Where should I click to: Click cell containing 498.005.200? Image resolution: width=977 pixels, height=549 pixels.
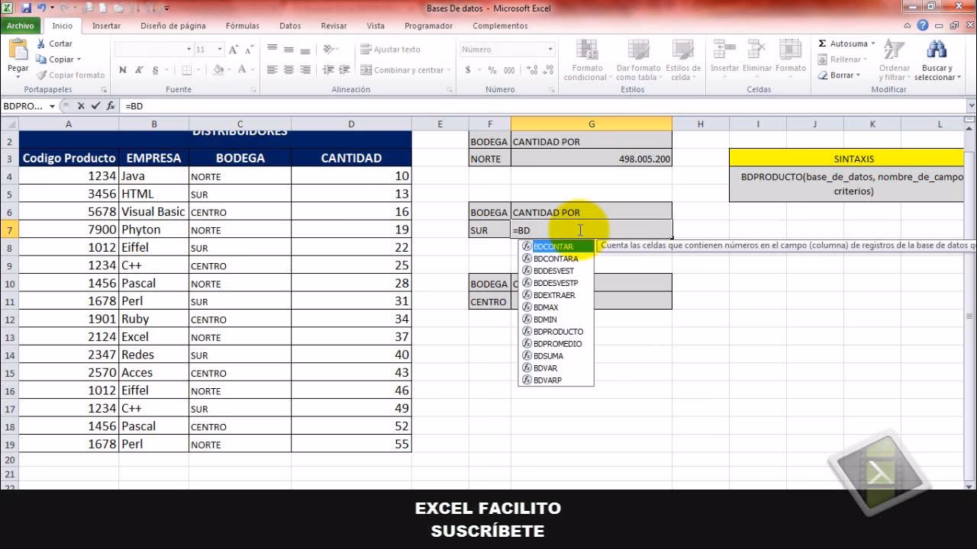click(x=592, y=159)
